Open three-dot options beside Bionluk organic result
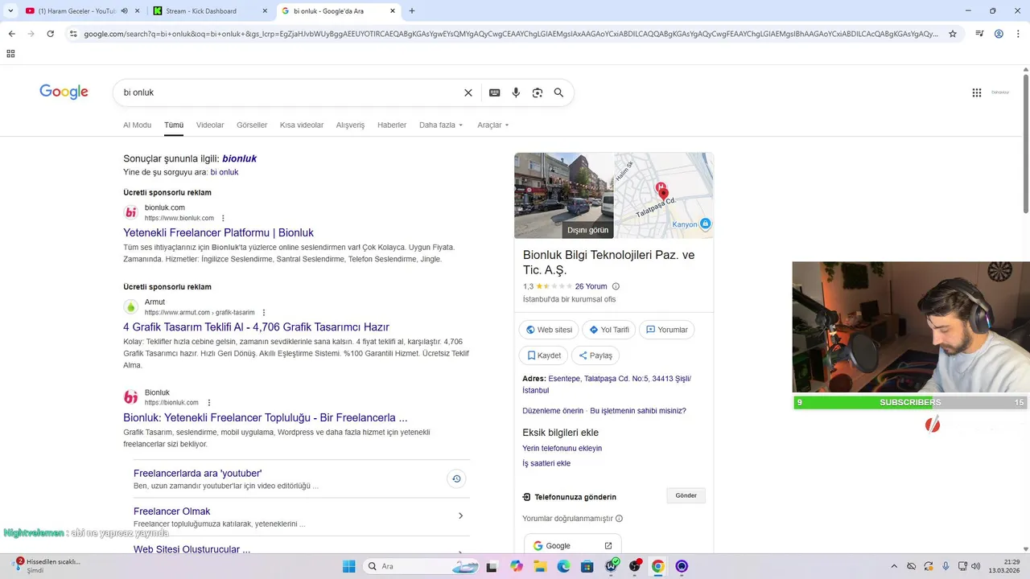 (x=209, y=402)
